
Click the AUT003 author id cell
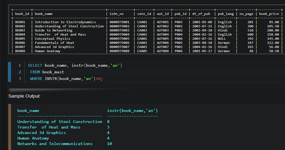coord(163,30)
